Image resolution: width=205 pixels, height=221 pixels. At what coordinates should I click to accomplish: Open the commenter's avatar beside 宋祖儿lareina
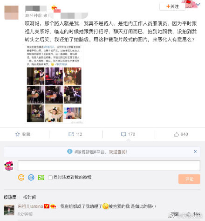9,210
